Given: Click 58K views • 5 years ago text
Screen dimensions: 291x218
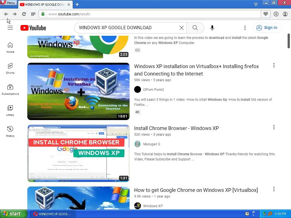Looking at the screenshot, I should pos(153,80).
